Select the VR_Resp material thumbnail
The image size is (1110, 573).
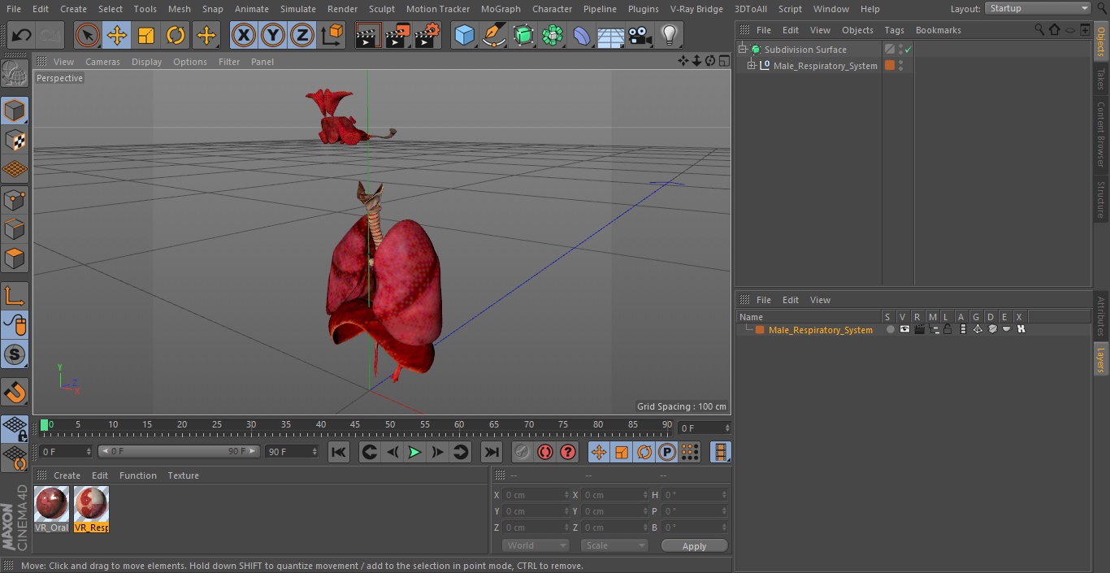pyautogui.click(x=91, y=509)
